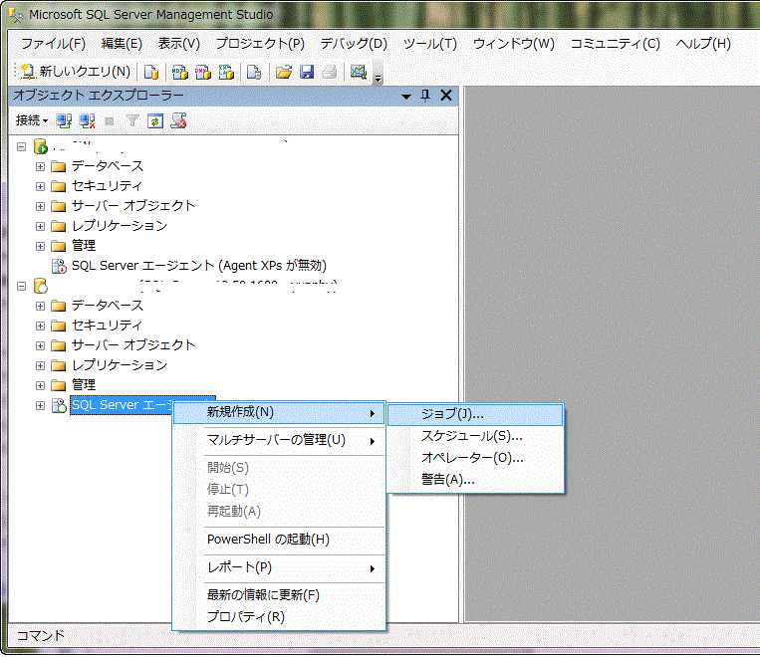Collapse the first server node
Image resolution: width=760 pixels, height=657 pixels.
(x=21, y=146)
